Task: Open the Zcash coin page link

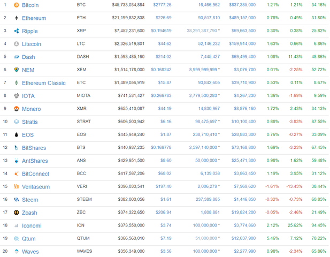Action: click(29, 213)
